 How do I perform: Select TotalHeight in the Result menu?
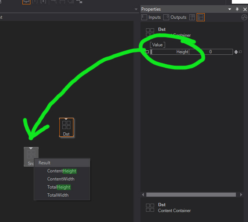tap(59, 187)
